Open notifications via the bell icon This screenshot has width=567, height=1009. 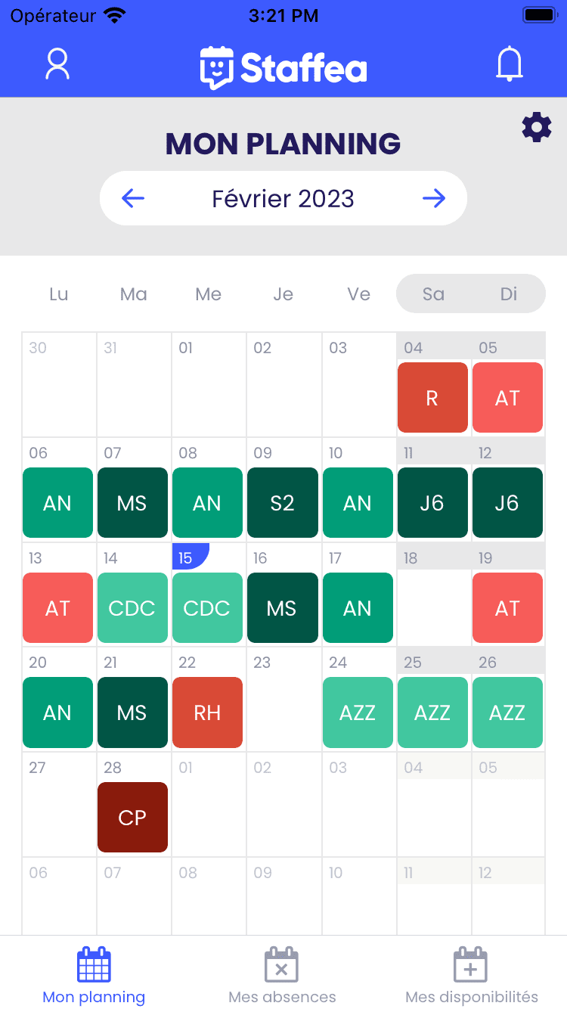(x=510, y=64)
